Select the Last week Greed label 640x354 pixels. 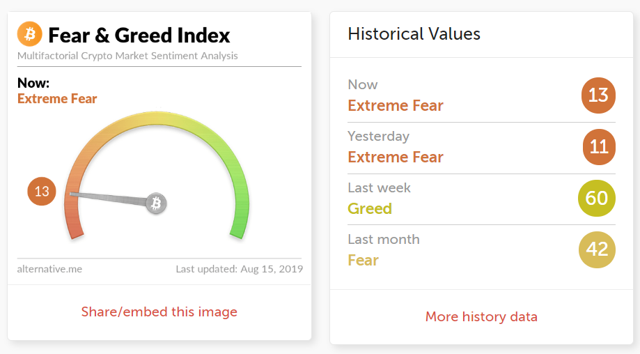click(x=370, y=208)
